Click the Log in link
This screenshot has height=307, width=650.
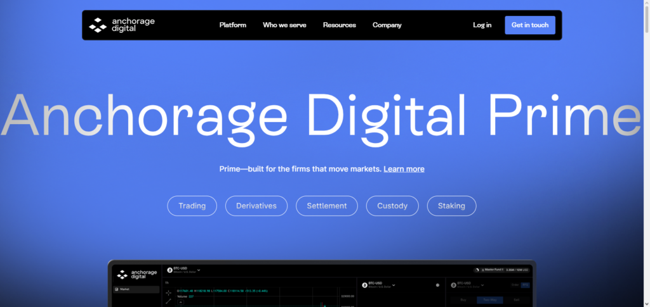[x=482, y=25]
